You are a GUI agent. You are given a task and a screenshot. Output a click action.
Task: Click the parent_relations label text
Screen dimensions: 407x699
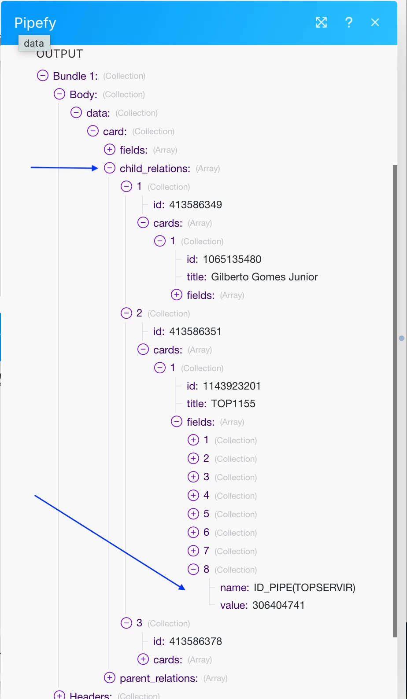point(159,678)
